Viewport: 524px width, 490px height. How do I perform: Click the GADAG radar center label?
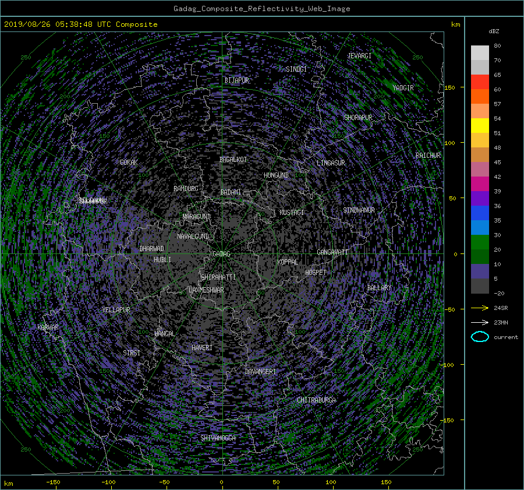pos(221,254)
